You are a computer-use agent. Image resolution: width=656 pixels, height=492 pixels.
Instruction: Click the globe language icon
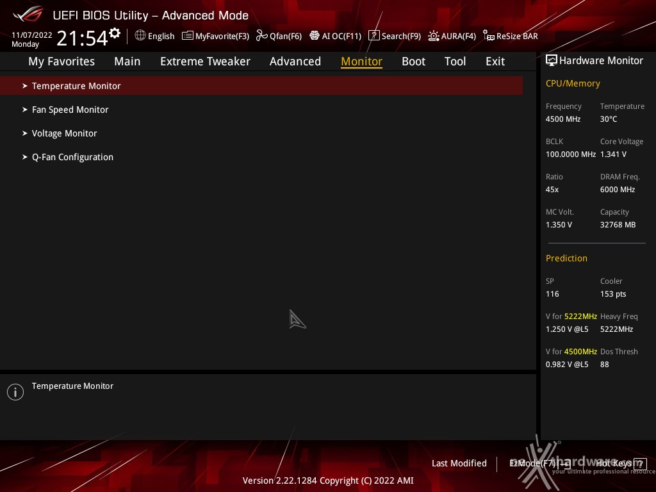click(x=140, y=36)
